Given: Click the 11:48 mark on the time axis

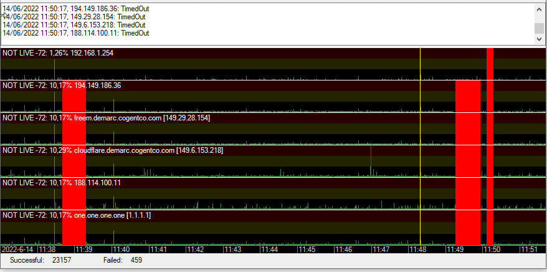Looking at the screenshot, I should [417, 250].
